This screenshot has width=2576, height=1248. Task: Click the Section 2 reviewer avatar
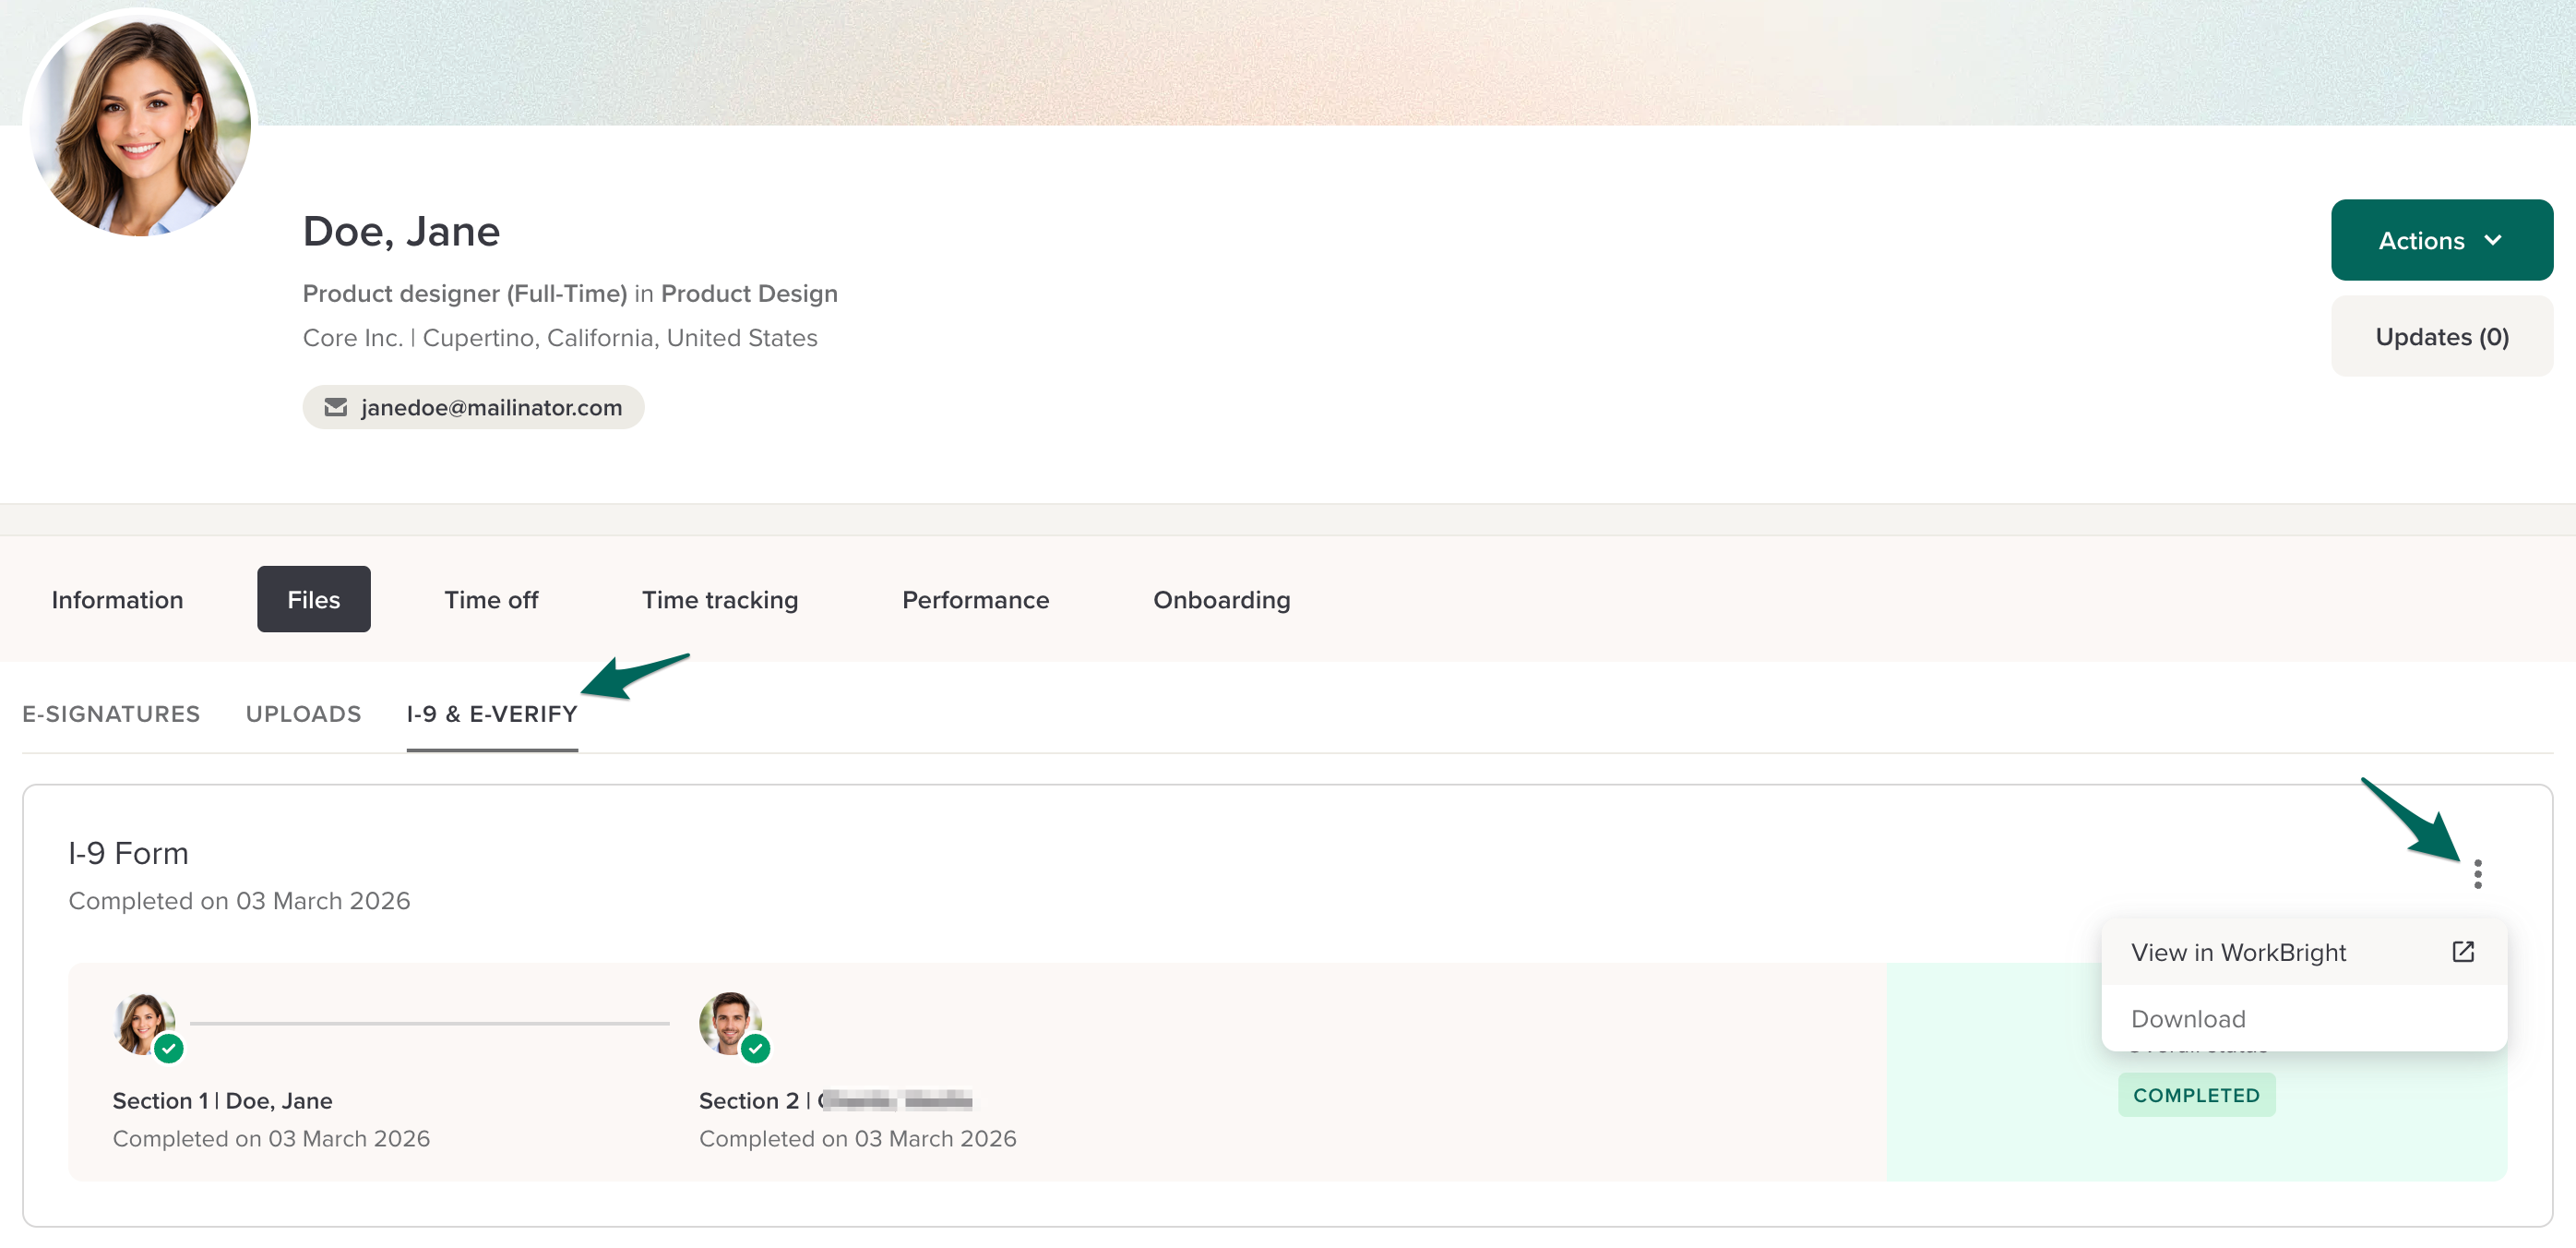click(x=728, y=1021)
